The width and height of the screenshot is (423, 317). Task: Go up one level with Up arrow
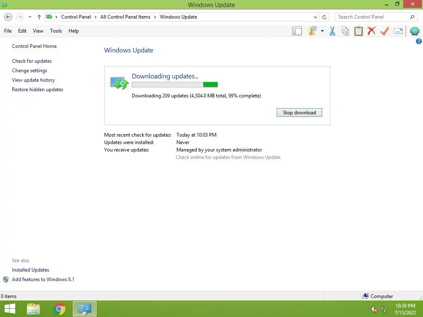click(39, 17)
